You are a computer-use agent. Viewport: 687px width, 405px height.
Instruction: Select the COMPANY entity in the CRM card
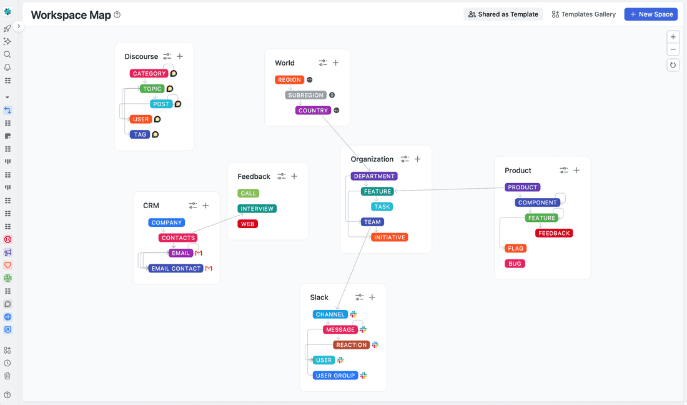pos(166,222)
